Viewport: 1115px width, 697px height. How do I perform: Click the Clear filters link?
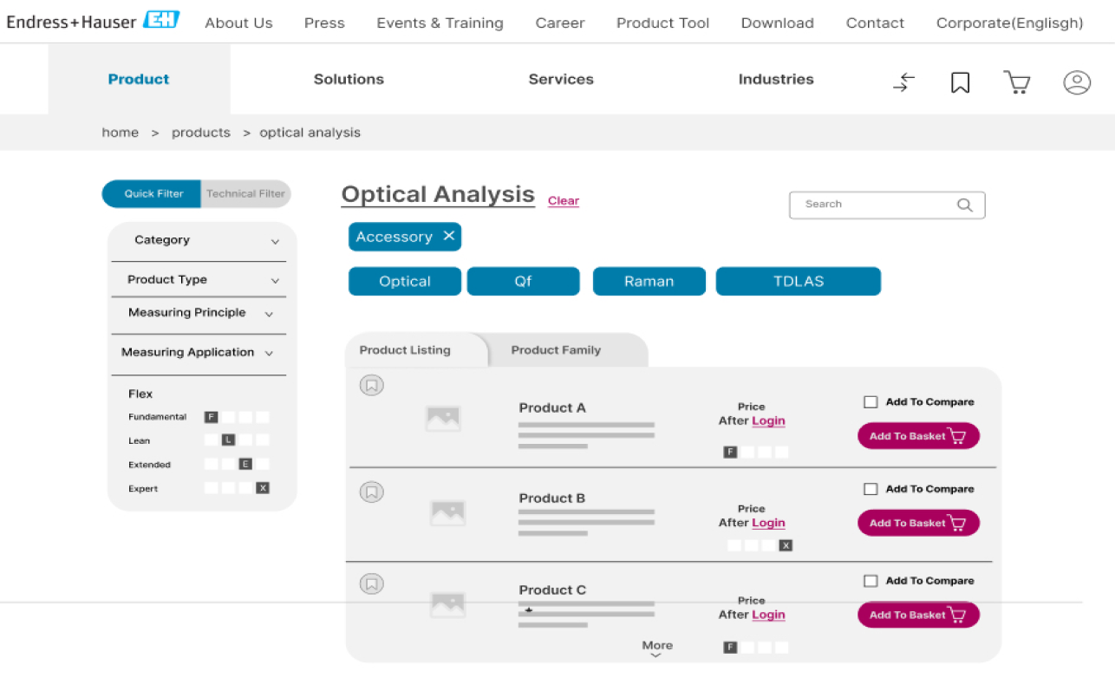[x=563, y=201]
